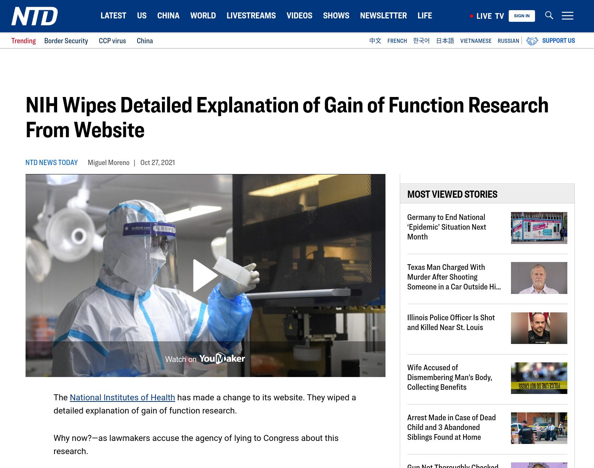Image resolution: width=594 pixels, height=468 pixels.
Task: Click the Trending label
Action: 23,41
